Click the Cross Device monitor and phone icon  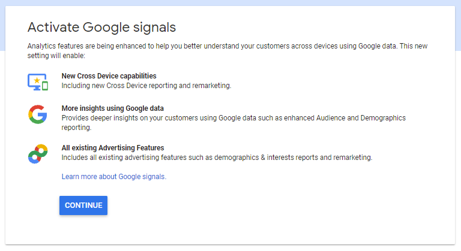38,81
